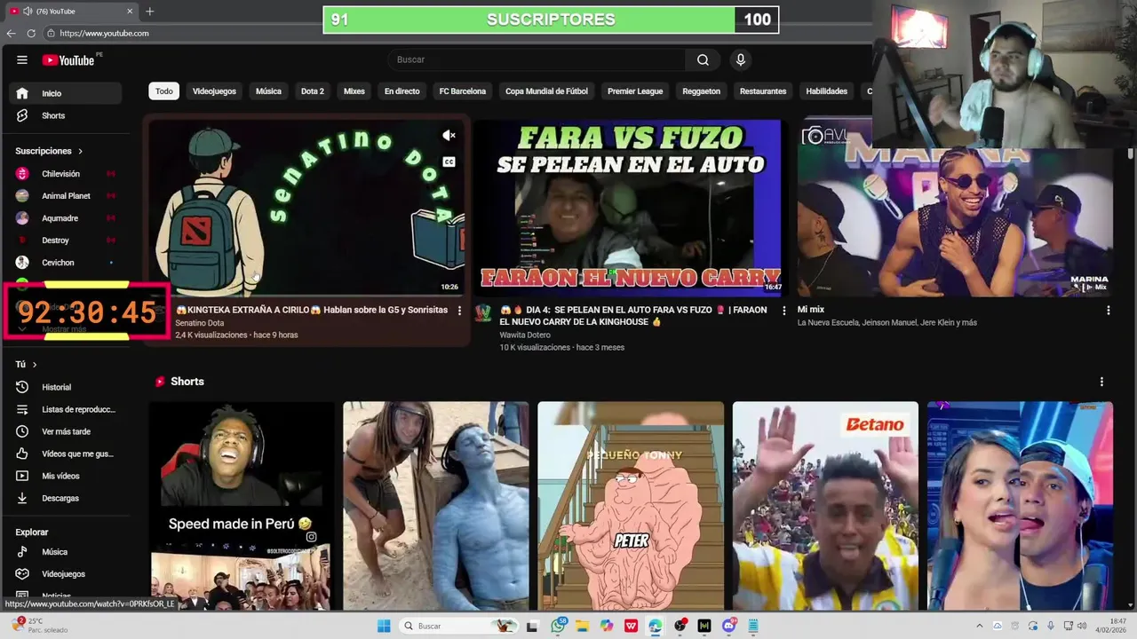Viewport: 1137px width, 639px height.
Task: Select the Restaurantes filter chip
Action: (763, 91)
